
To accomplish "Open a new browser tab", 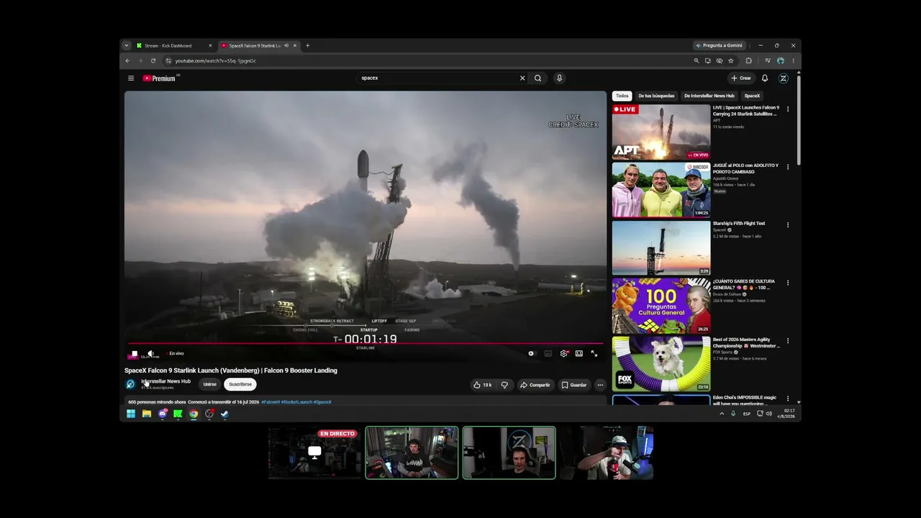I will 307,46.
